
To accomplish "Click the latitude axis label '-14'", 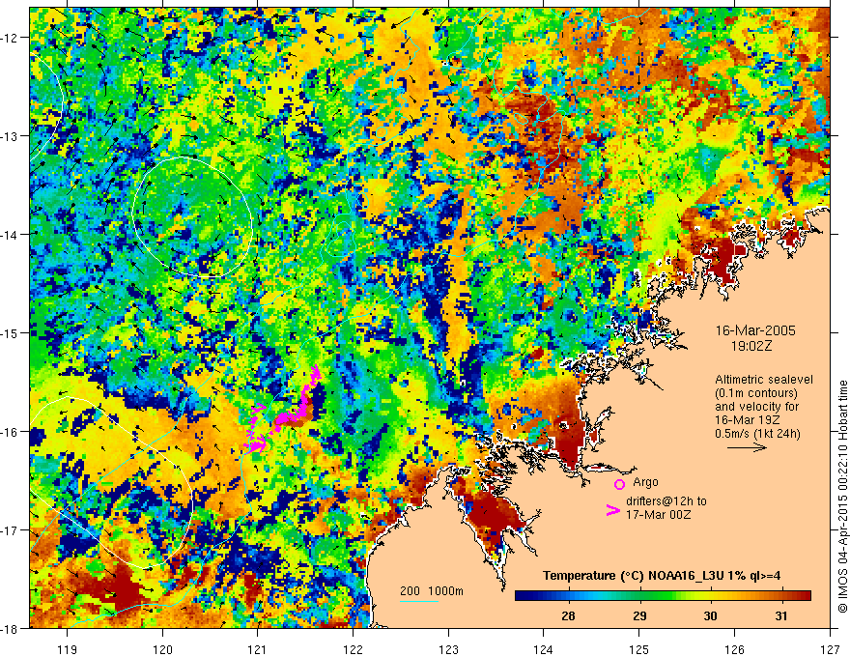I will point(10,235).
